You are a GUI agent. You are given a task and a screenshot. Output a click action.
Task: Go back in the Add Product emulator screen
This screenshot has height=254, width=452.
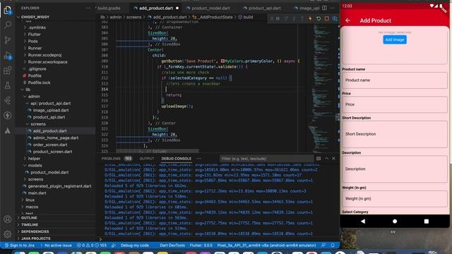coord(348,20)
